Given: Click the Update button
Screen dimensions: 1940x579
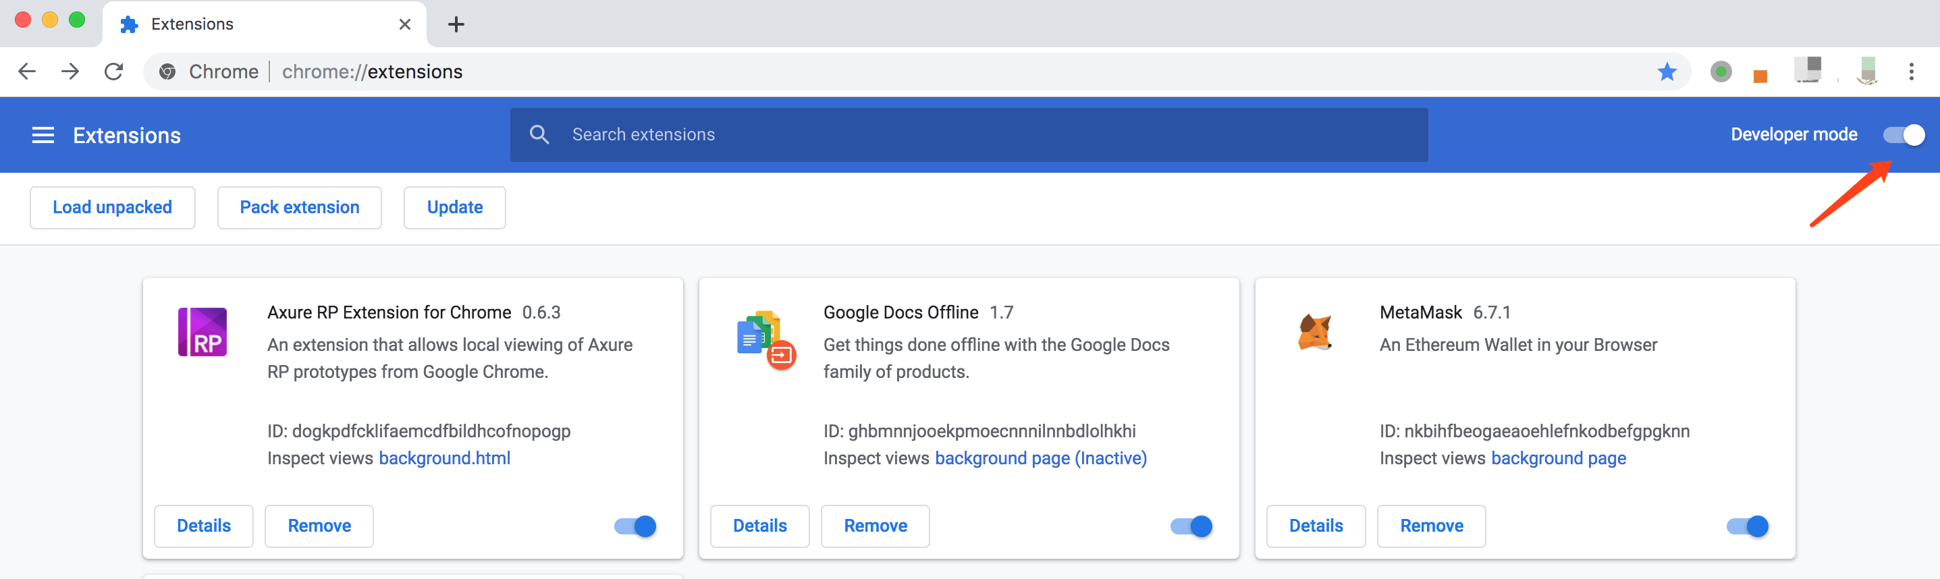Looking at the screenshot, I should pyautogui.click(x=454, y=208).
